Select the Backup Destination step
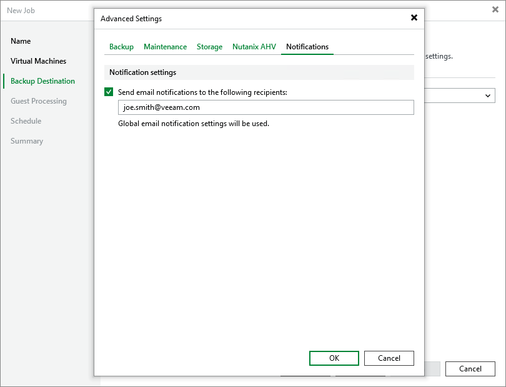Image resolution: width=506 pixels, height=387 pixels. point(42,81)
